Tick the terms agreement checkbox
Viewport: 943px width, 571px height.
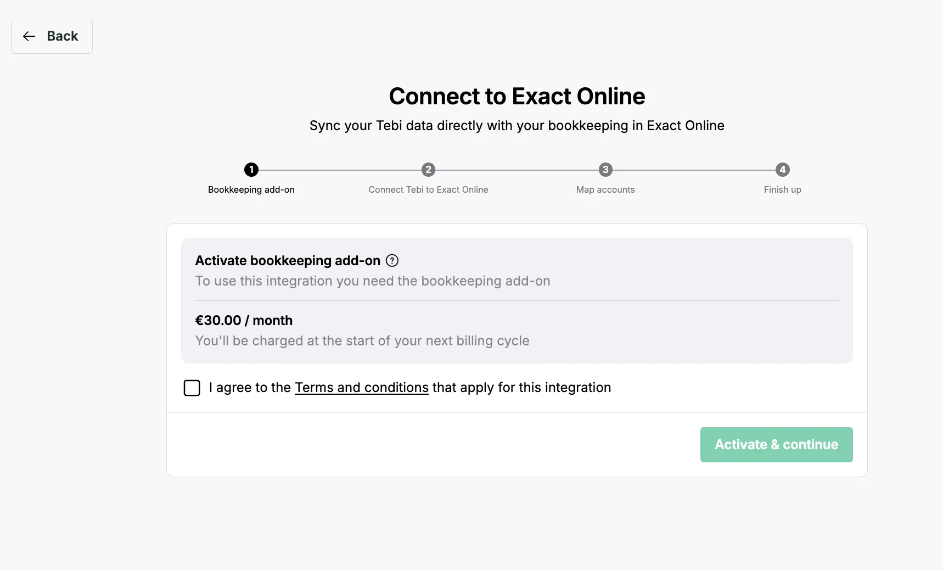pyautogui.click(x=192, y=388)
